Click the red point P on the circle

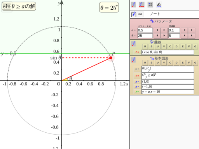pos(111,58)
